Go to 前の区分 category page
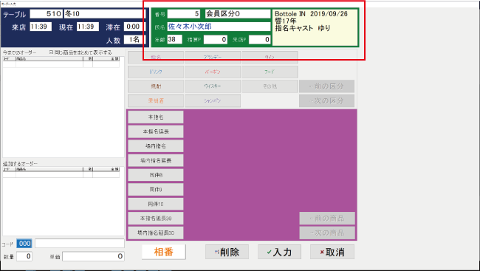Screen dimensions: 480x271 (326, 86)
